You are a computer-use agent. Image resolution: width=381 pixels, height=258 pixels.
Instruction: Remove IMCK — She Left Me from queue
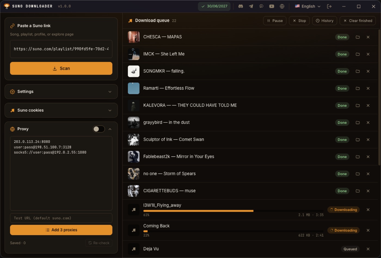pos(368,54)
